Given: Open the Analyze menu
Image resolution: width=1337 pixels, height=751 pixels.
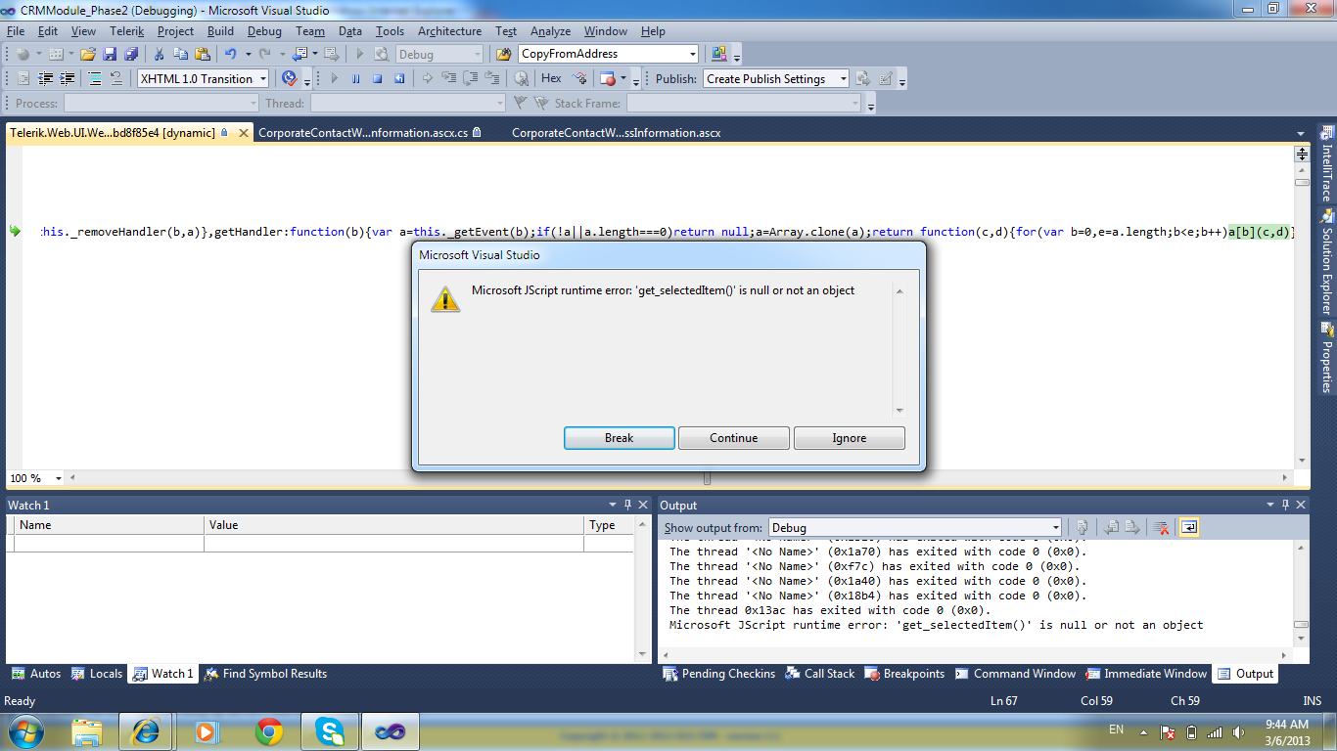Looking at the screenshot, I should [551, 31].
